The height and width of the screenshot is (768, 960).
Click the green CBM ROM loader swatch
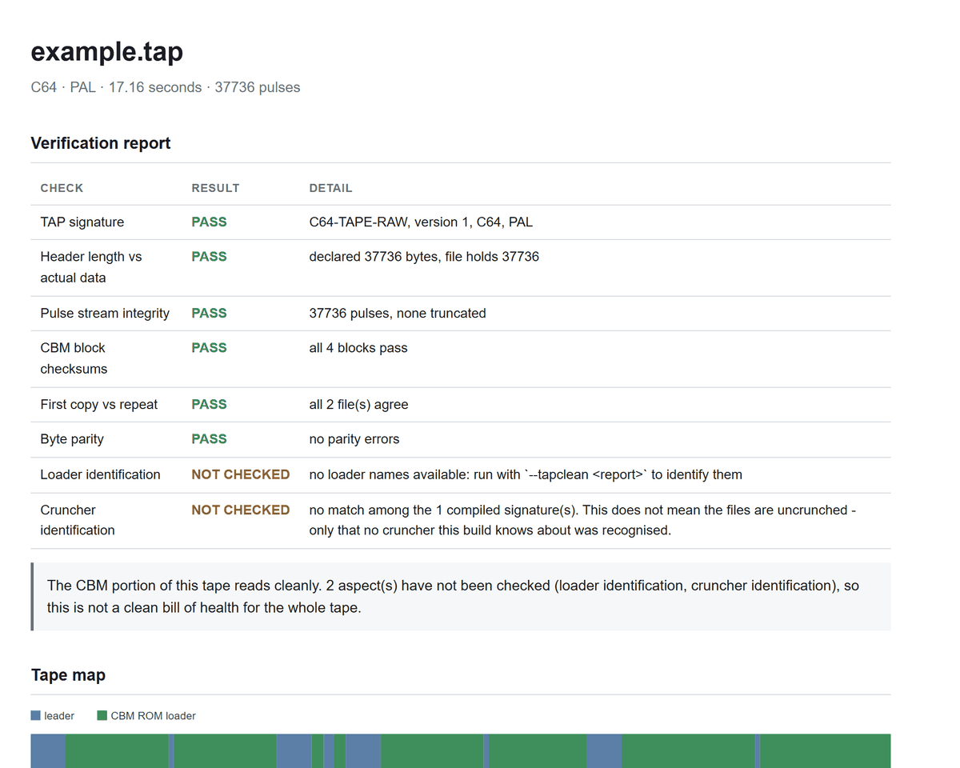[102, 716]
